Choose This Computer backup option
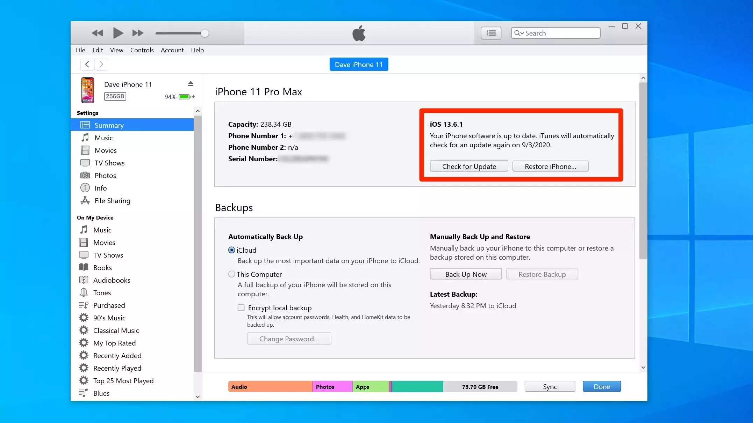Screen dimensions: 753x423 [231, 274]
